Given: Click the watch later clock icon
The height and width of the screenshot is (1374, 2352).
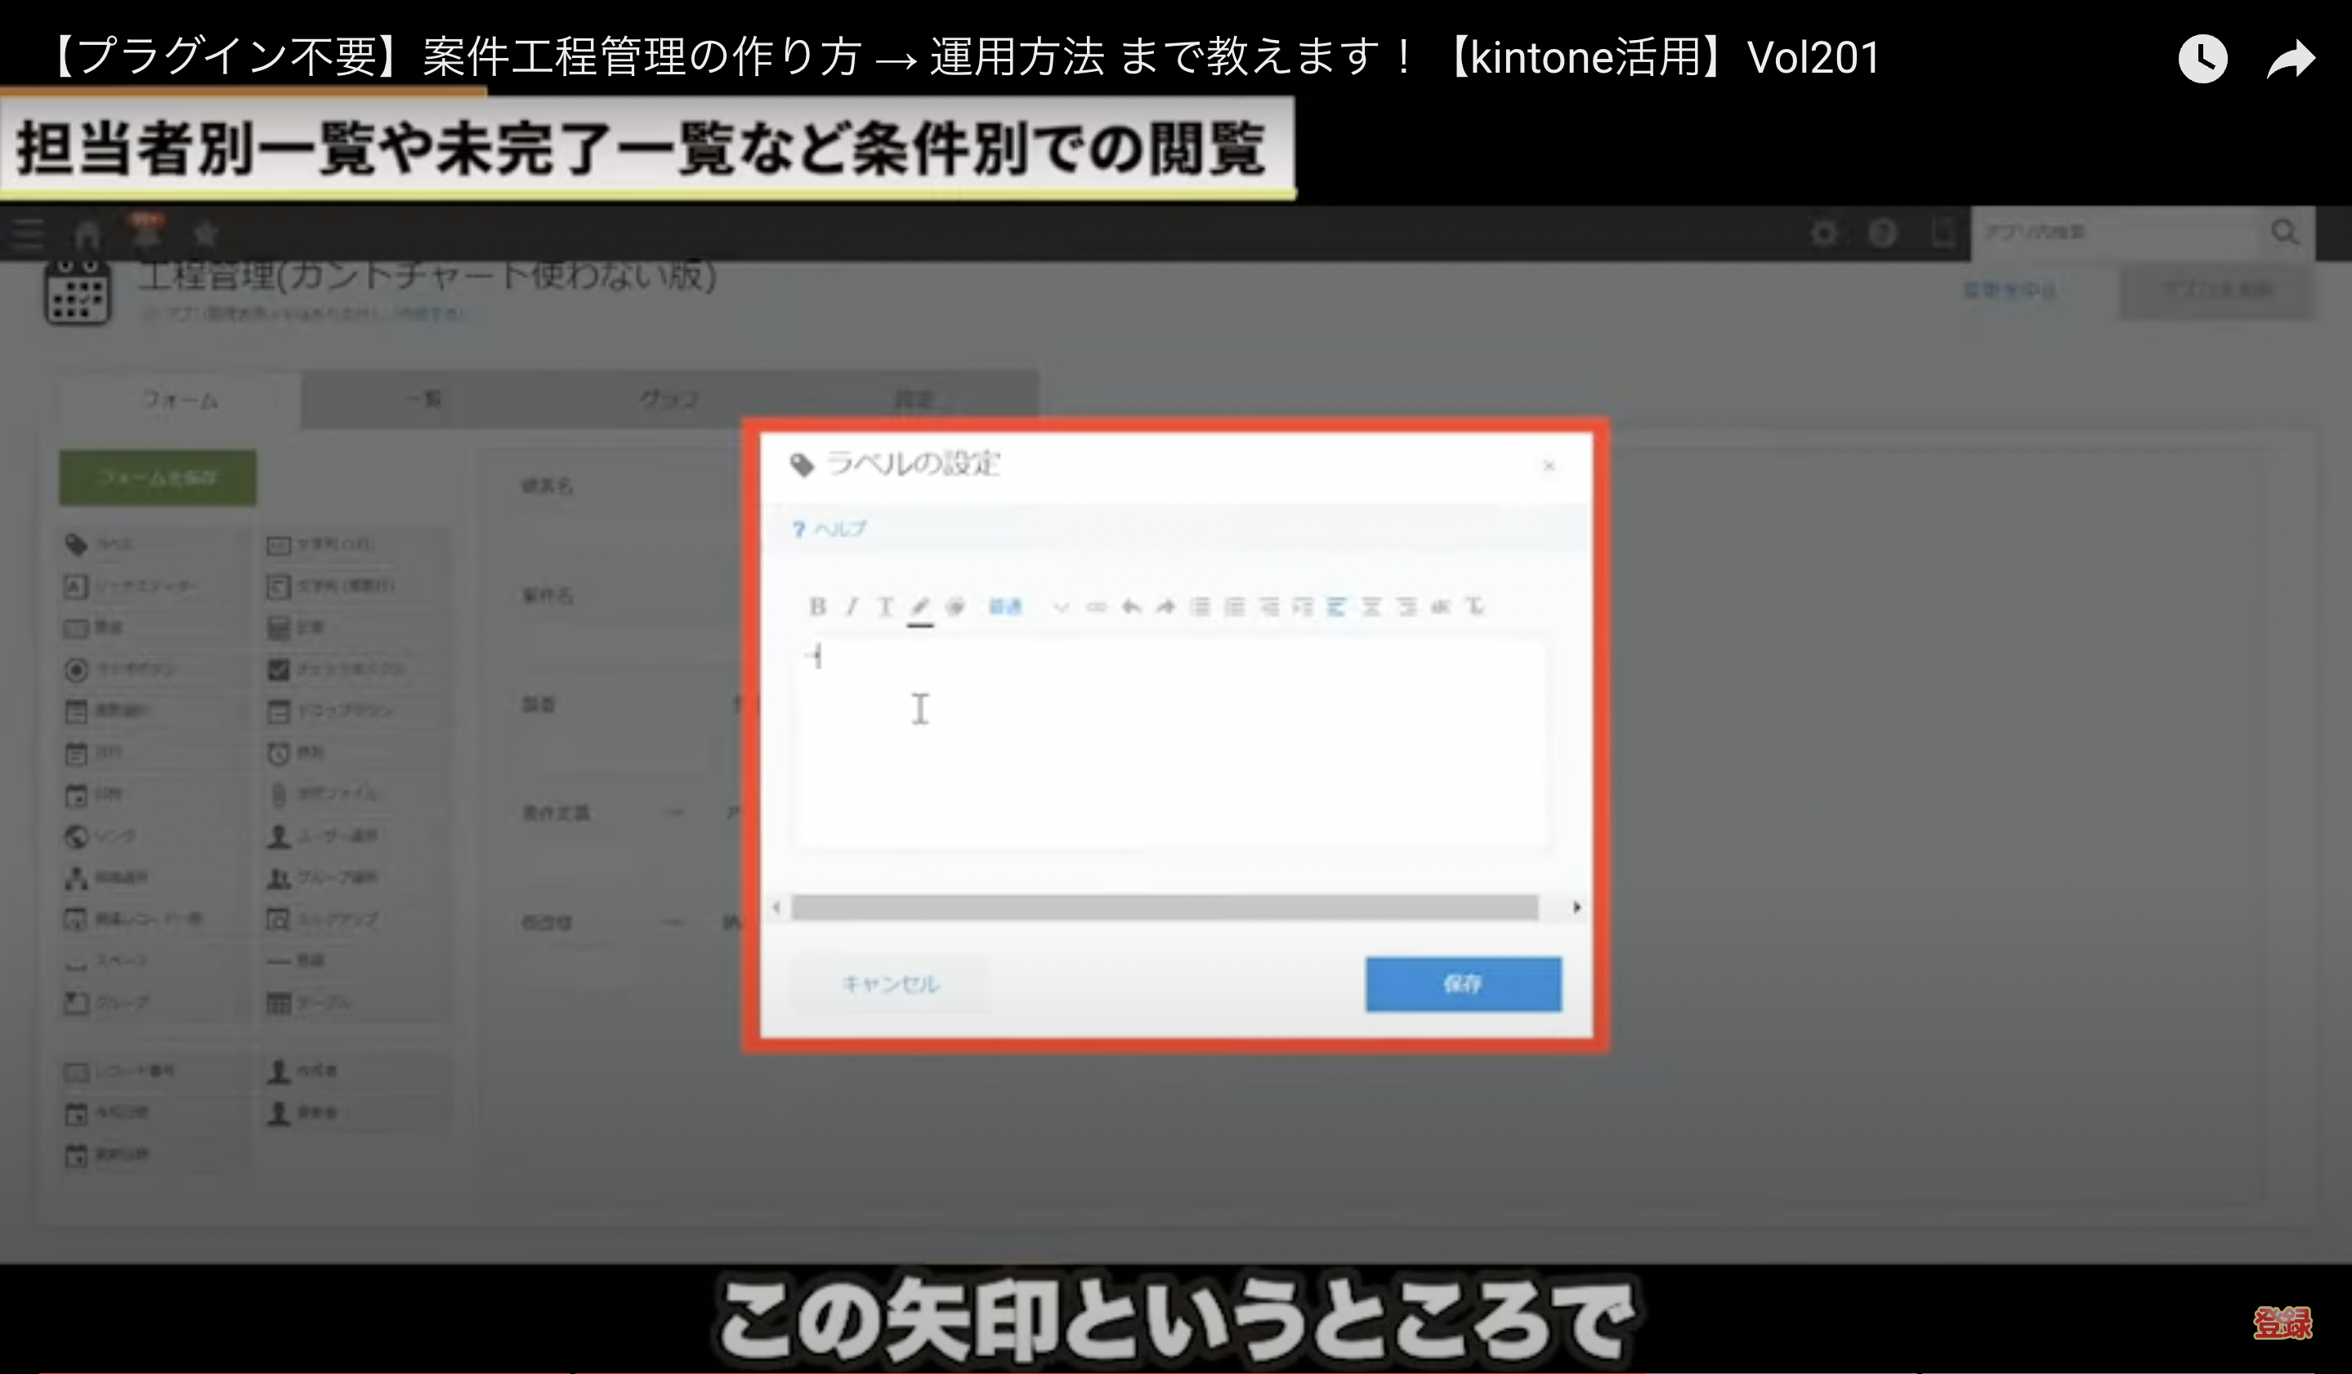Looking at the screenshot, I should pos(2202,59).
